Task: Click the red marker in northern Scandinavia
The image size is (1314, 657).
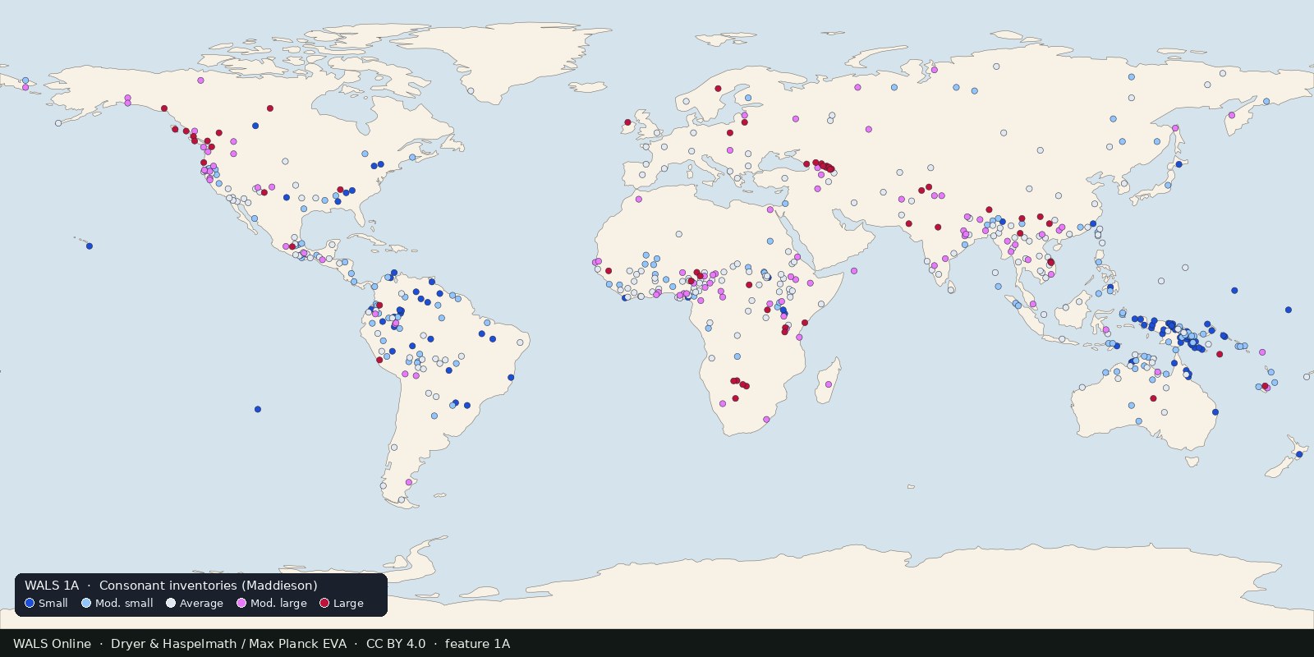Action: (718, 89)
